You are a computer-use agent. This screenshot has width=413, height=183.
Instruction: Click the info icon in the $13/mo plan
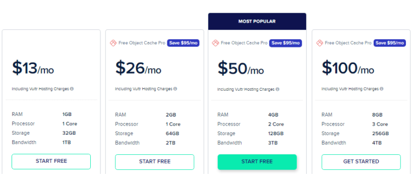(72, 89)
